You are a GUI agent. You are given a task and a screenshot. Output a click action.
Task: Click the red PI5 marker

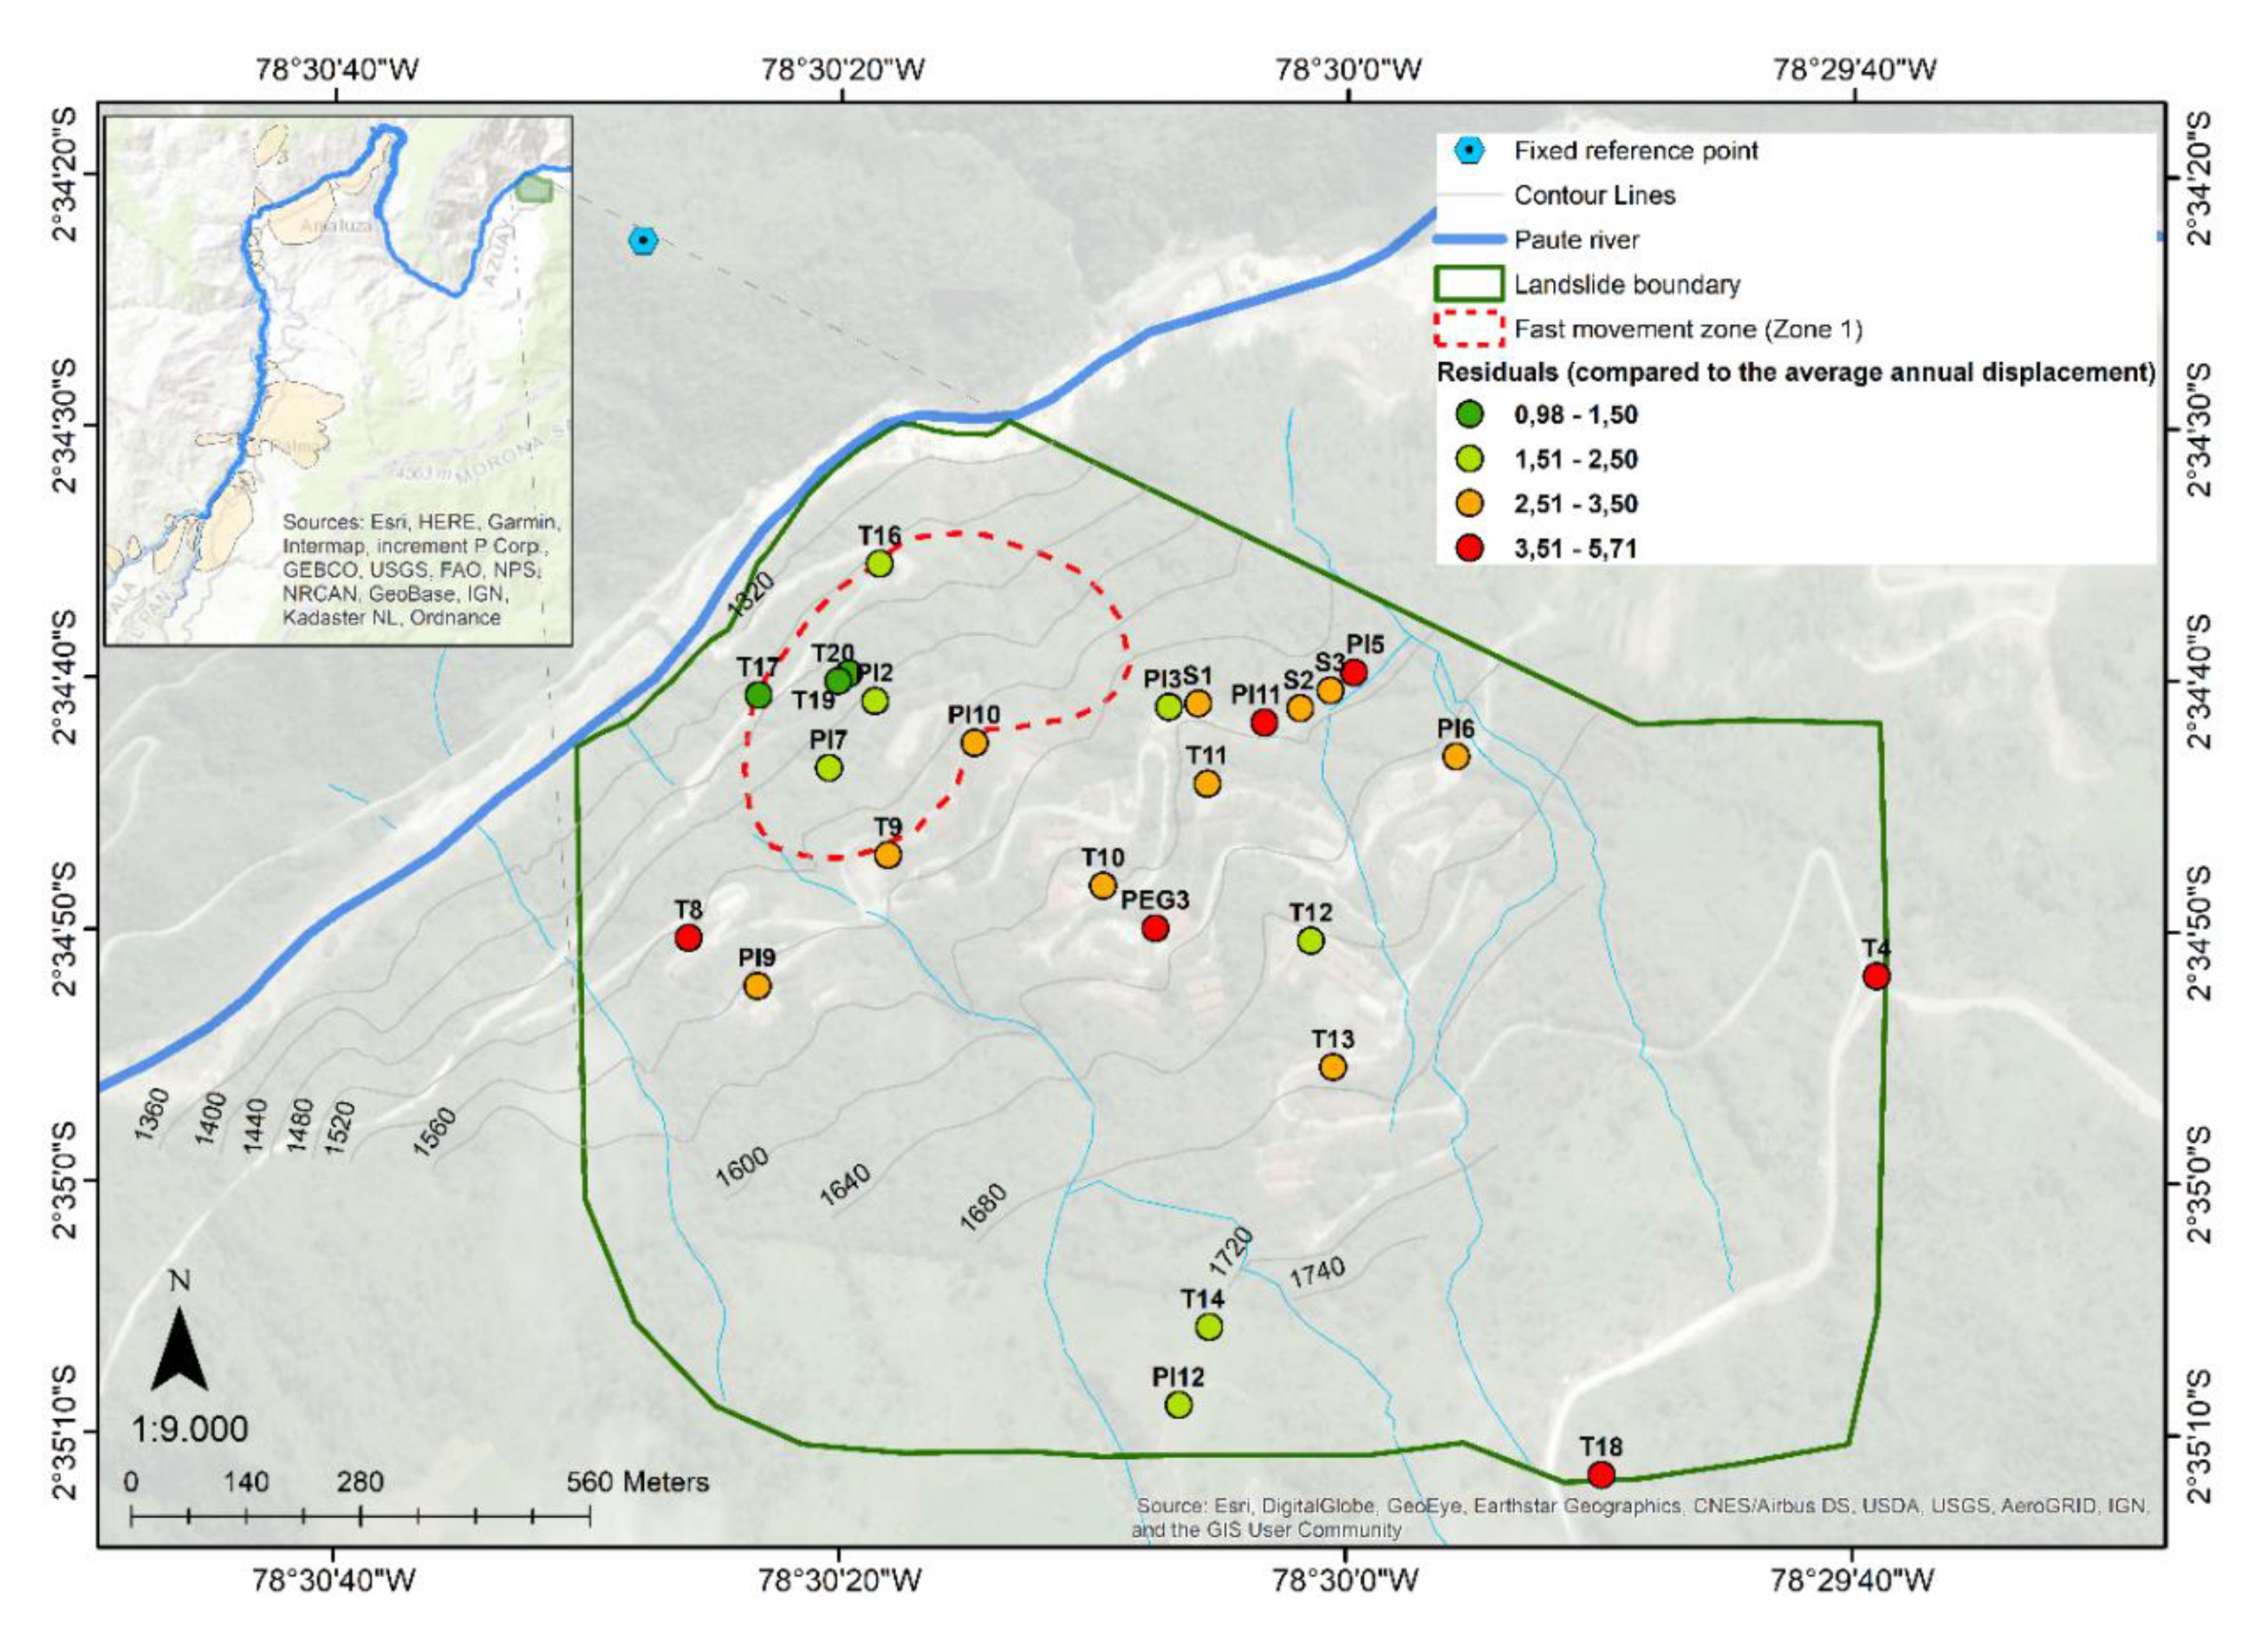coord(1354,673)
